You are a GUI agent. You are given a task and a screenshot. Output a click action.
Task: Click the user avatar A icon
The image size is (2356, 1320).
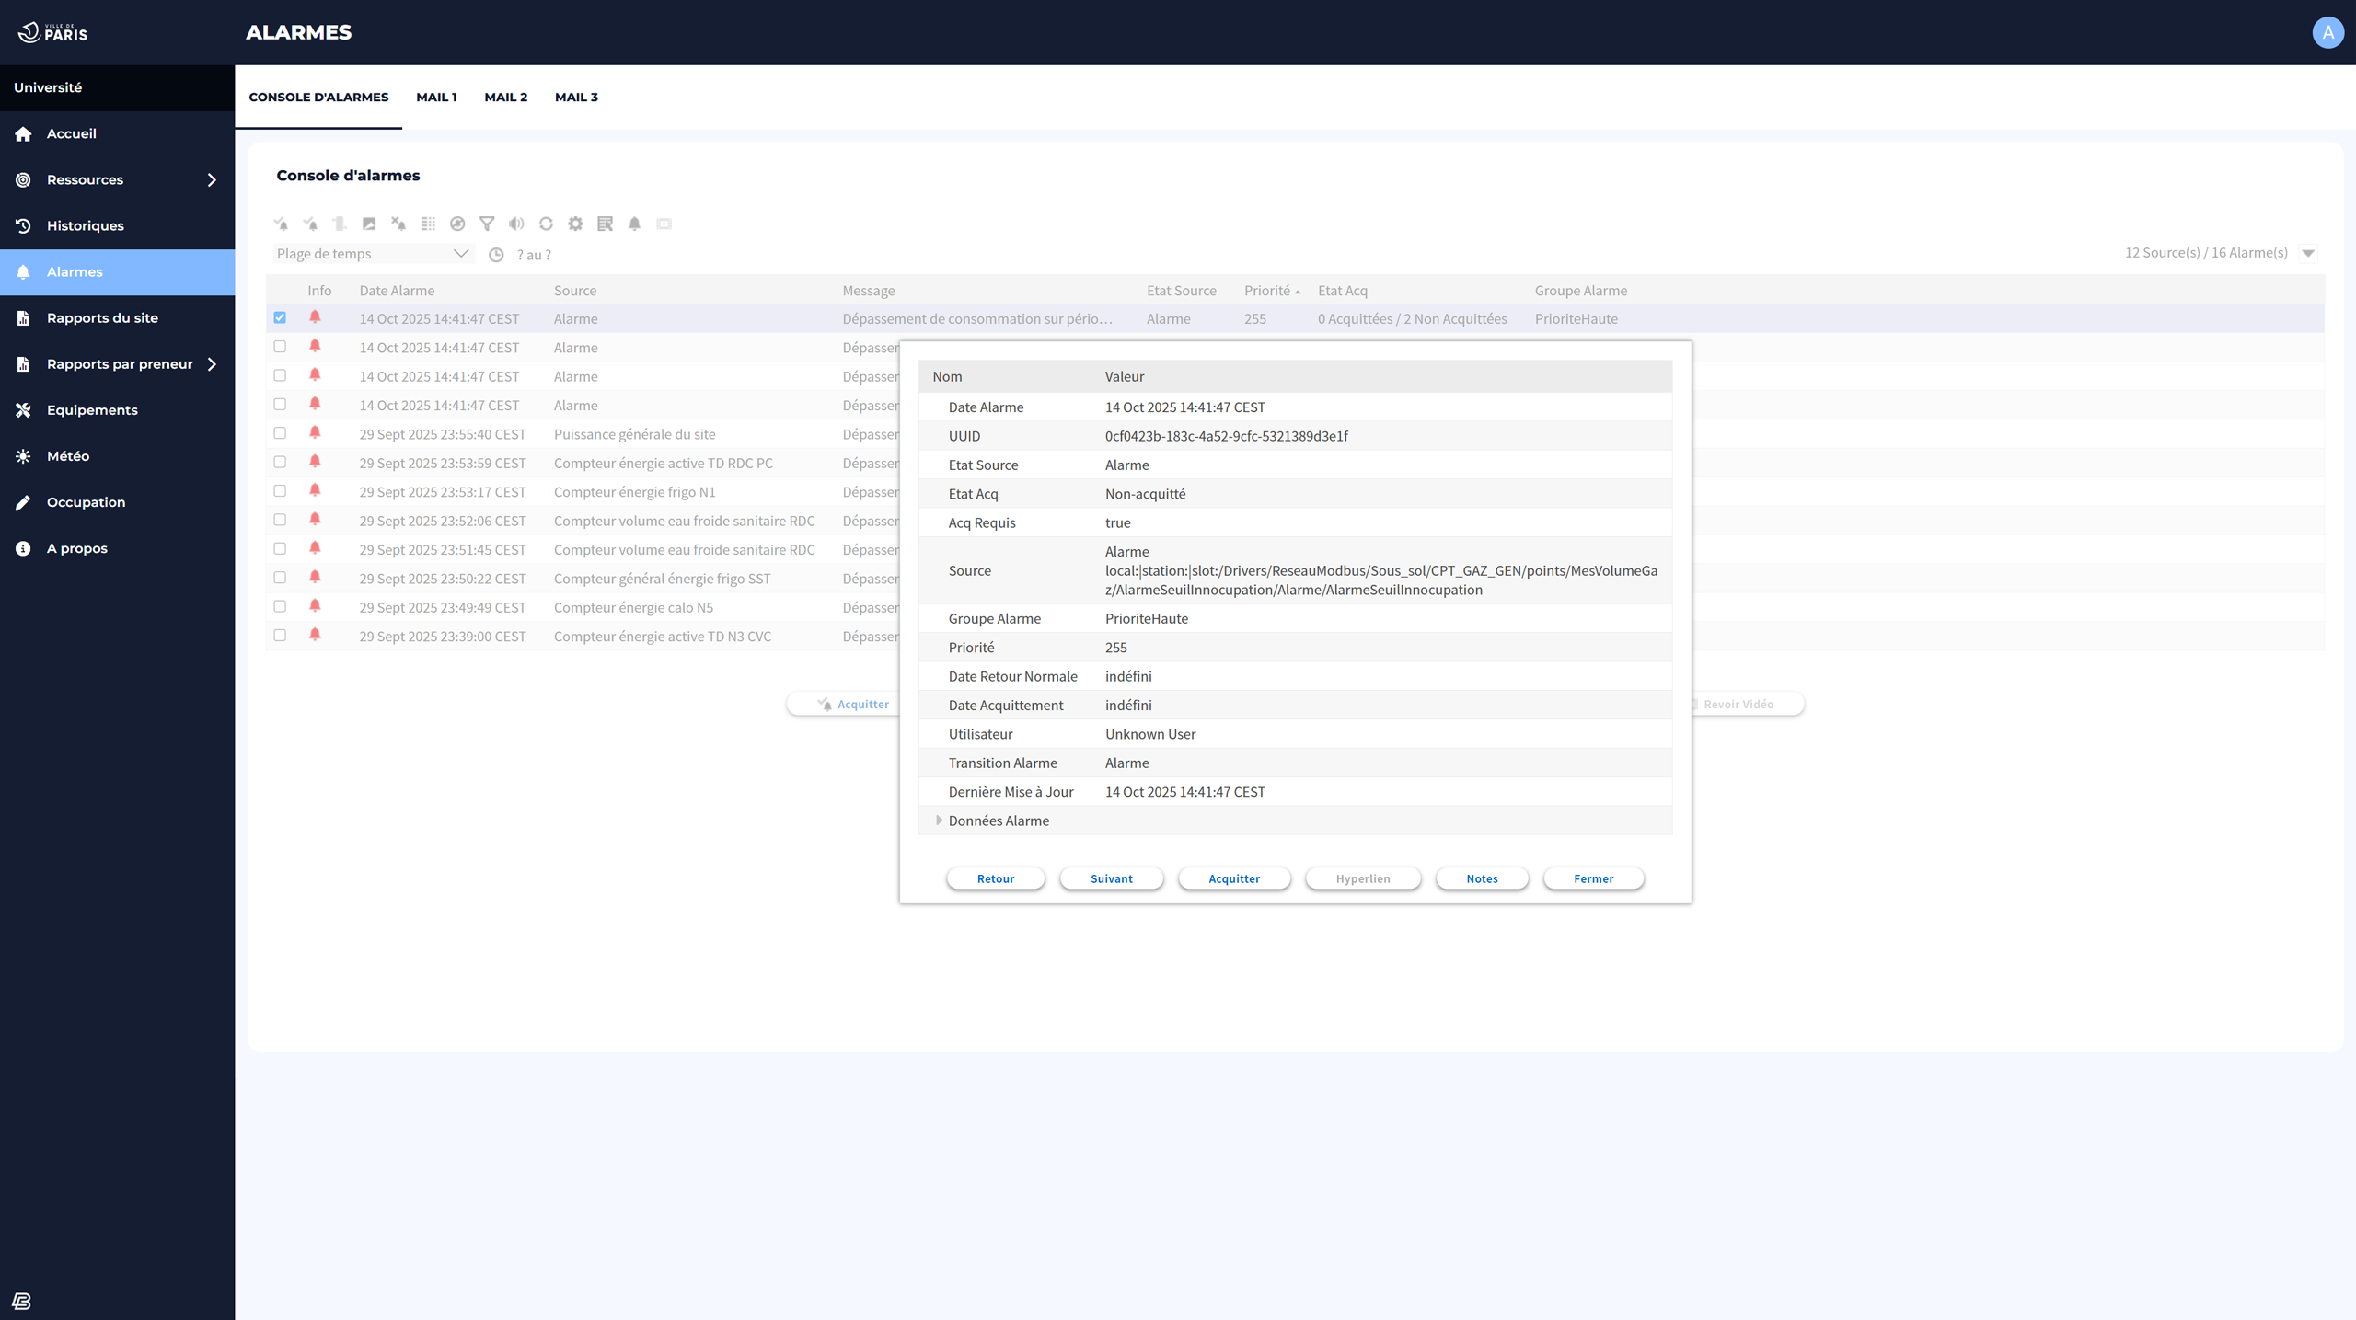coord(2327,32)
